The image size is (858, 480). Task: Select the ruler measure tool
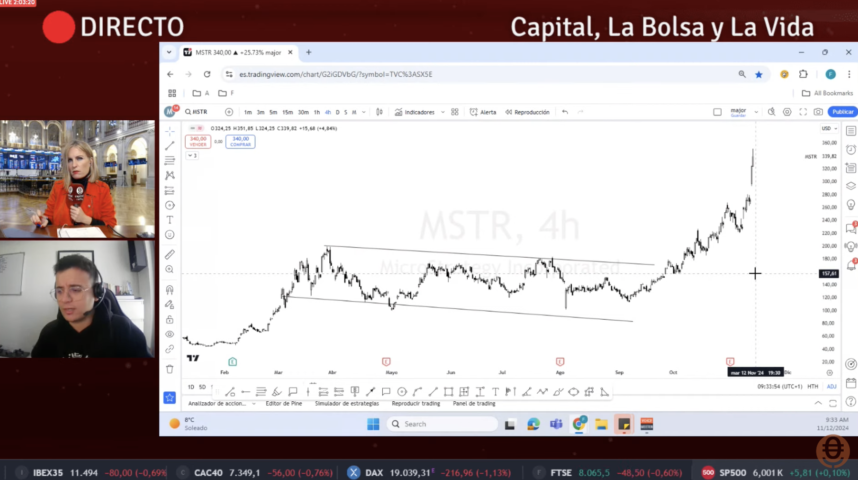170,254
